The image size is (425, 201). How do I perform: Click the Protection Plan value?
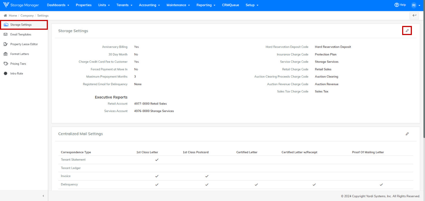326,54
